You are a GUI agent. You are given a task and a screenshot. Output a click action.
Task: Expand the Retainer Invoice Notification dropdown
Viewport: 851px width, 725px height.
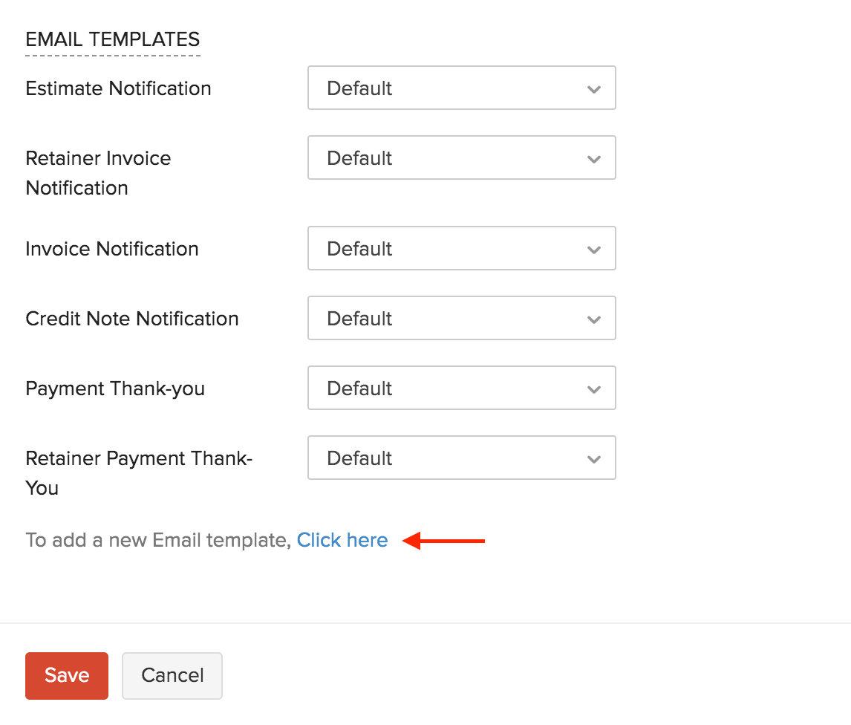(461, 157)
